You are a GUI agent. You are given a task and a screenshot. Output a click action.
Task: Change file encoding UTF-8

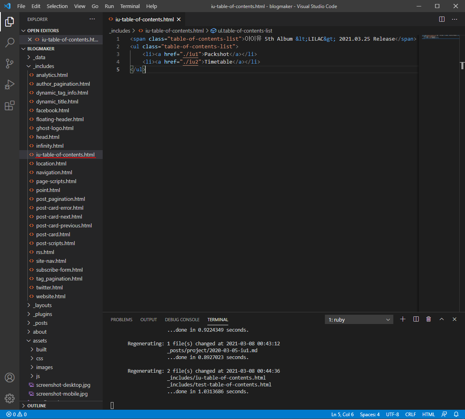click(393, 414)
